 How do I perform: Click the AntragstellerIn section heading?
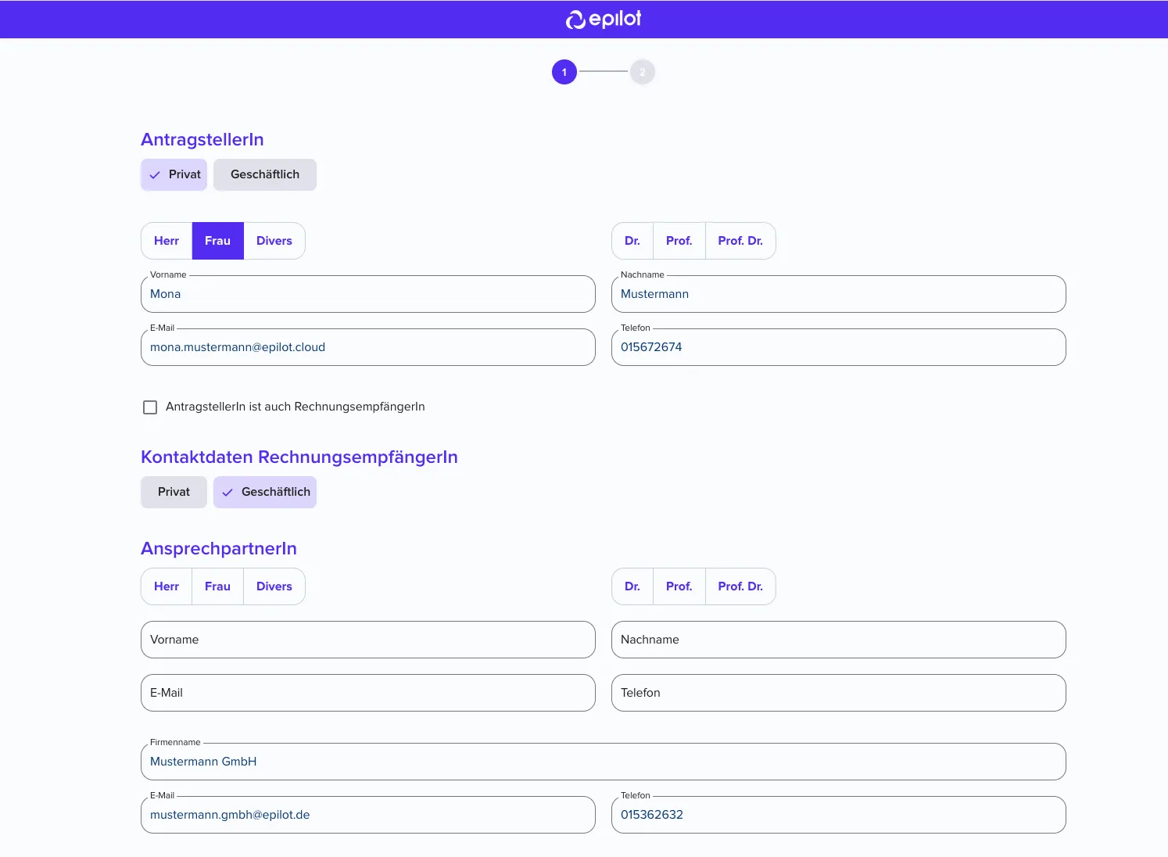pos(202,140)
